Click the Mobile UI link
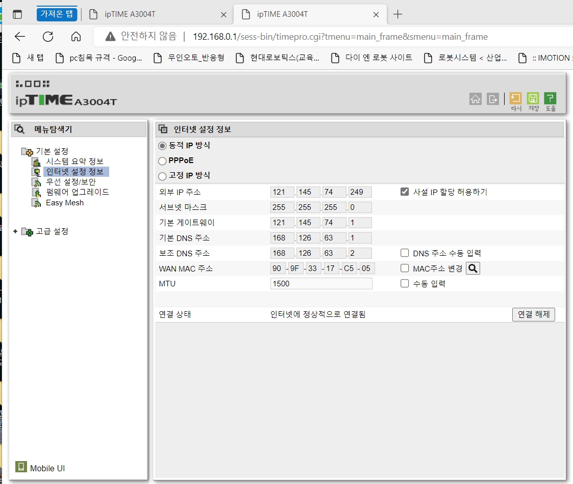Viewport: 573px width, 484px height. [47, 468]
